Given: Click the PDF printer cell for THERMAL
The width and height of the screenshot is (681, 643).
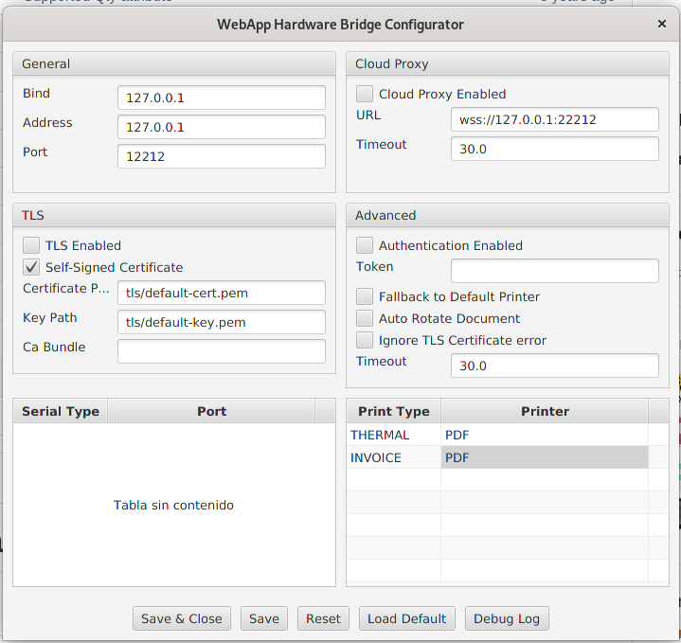Looking at the screenshot, I should [545, 435].
